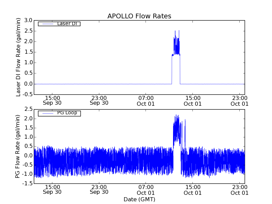
Task: Click the '3.0' y-axis tick label
Action: (x=28, y=20)
